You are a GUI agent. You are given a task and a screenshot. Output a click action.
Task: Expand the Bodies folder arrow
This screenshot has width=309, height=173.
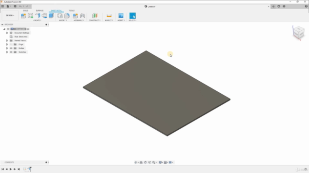(7, 48)
